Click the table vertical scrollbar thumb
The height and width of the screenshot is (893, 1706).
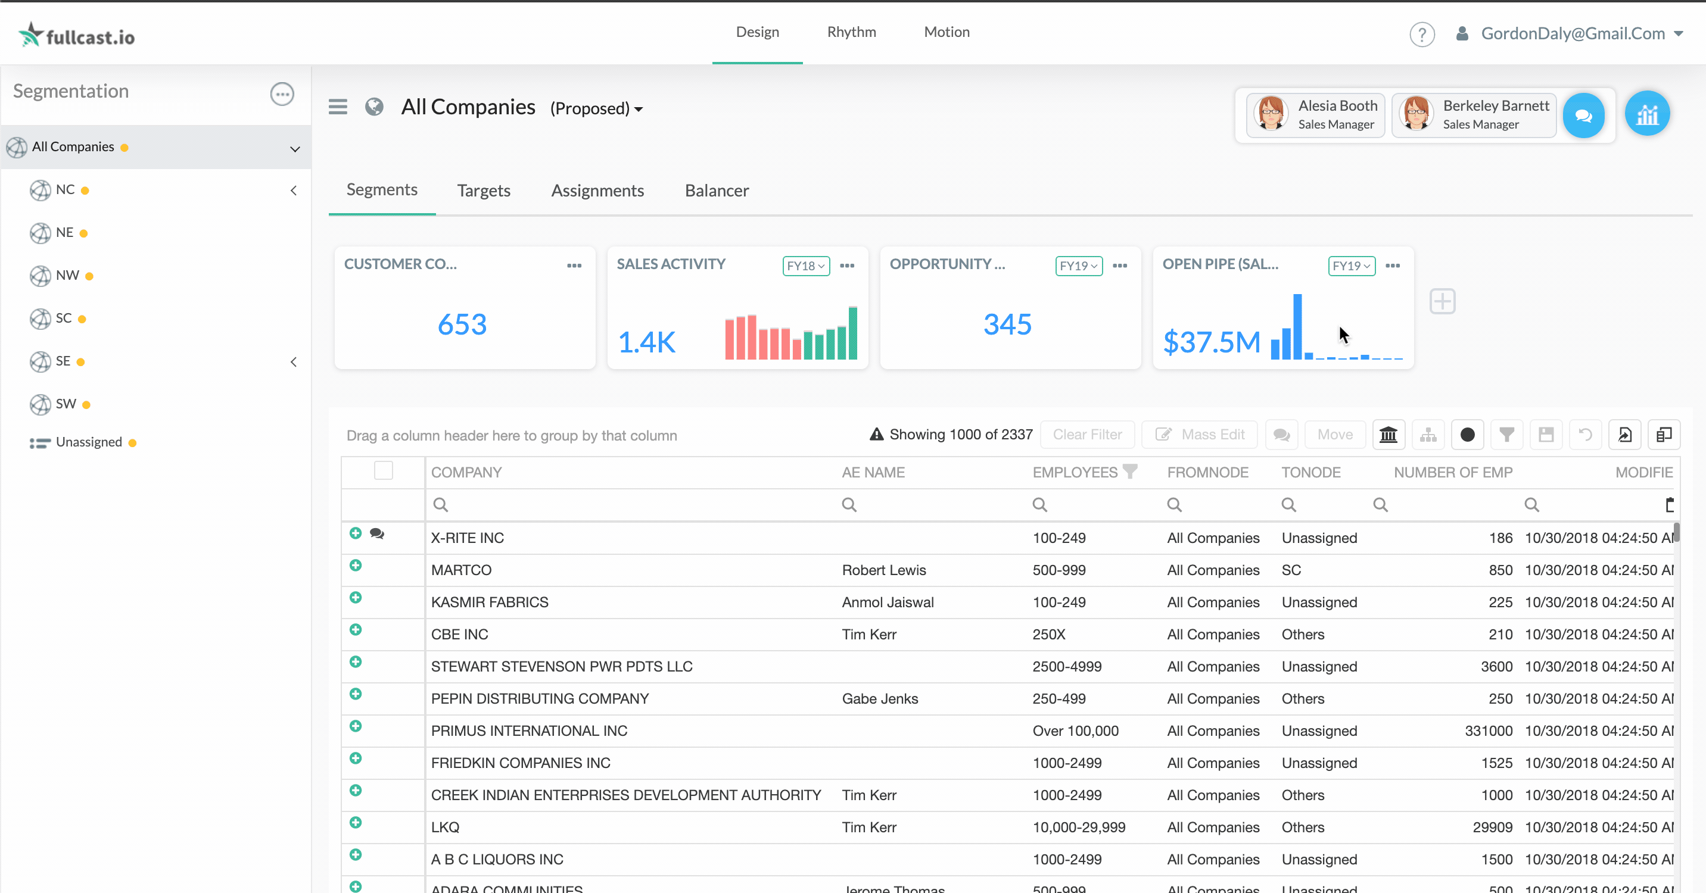click(x=1677, y=533)
